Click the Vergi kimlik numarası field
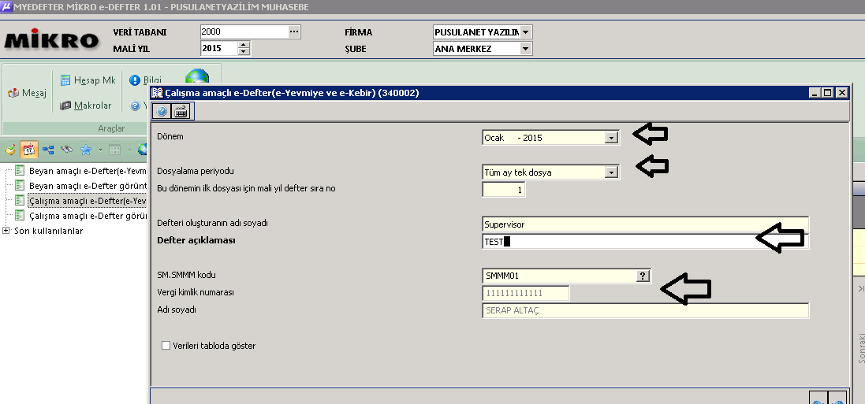Image resolution: width=865 pixels, height=404 pixels. [x=525, y=293]
